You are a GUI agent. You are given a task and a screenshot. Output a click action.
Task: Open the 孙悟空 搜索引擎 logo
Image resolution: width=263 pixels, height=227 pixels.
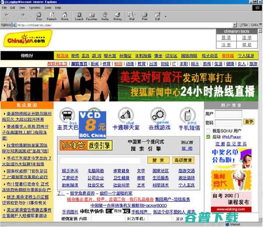point(86,145)
